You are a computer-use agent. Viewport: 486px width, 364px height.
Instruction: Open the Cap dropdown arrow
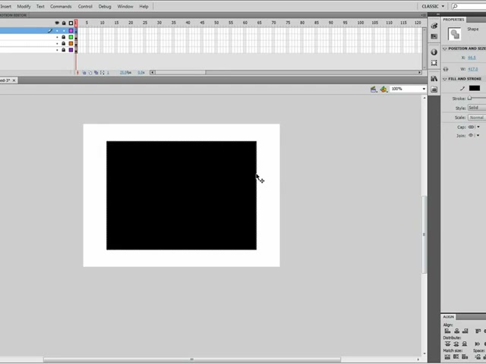coord(478,127)
